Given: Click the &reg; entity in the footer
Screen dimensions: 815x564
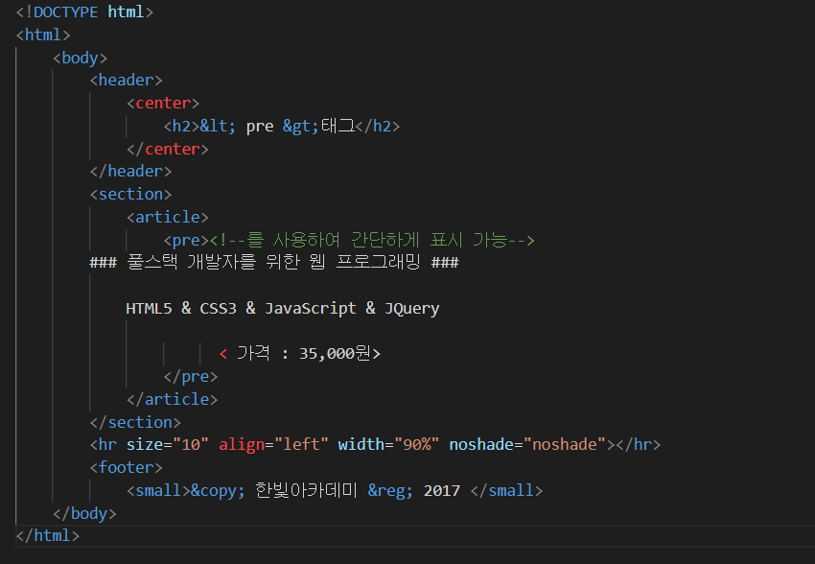Looking at the screenshot, I should click(390, 491).
